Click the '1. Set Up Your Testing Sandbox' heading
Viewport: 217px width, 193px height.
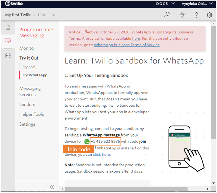[x=96, y=75]
